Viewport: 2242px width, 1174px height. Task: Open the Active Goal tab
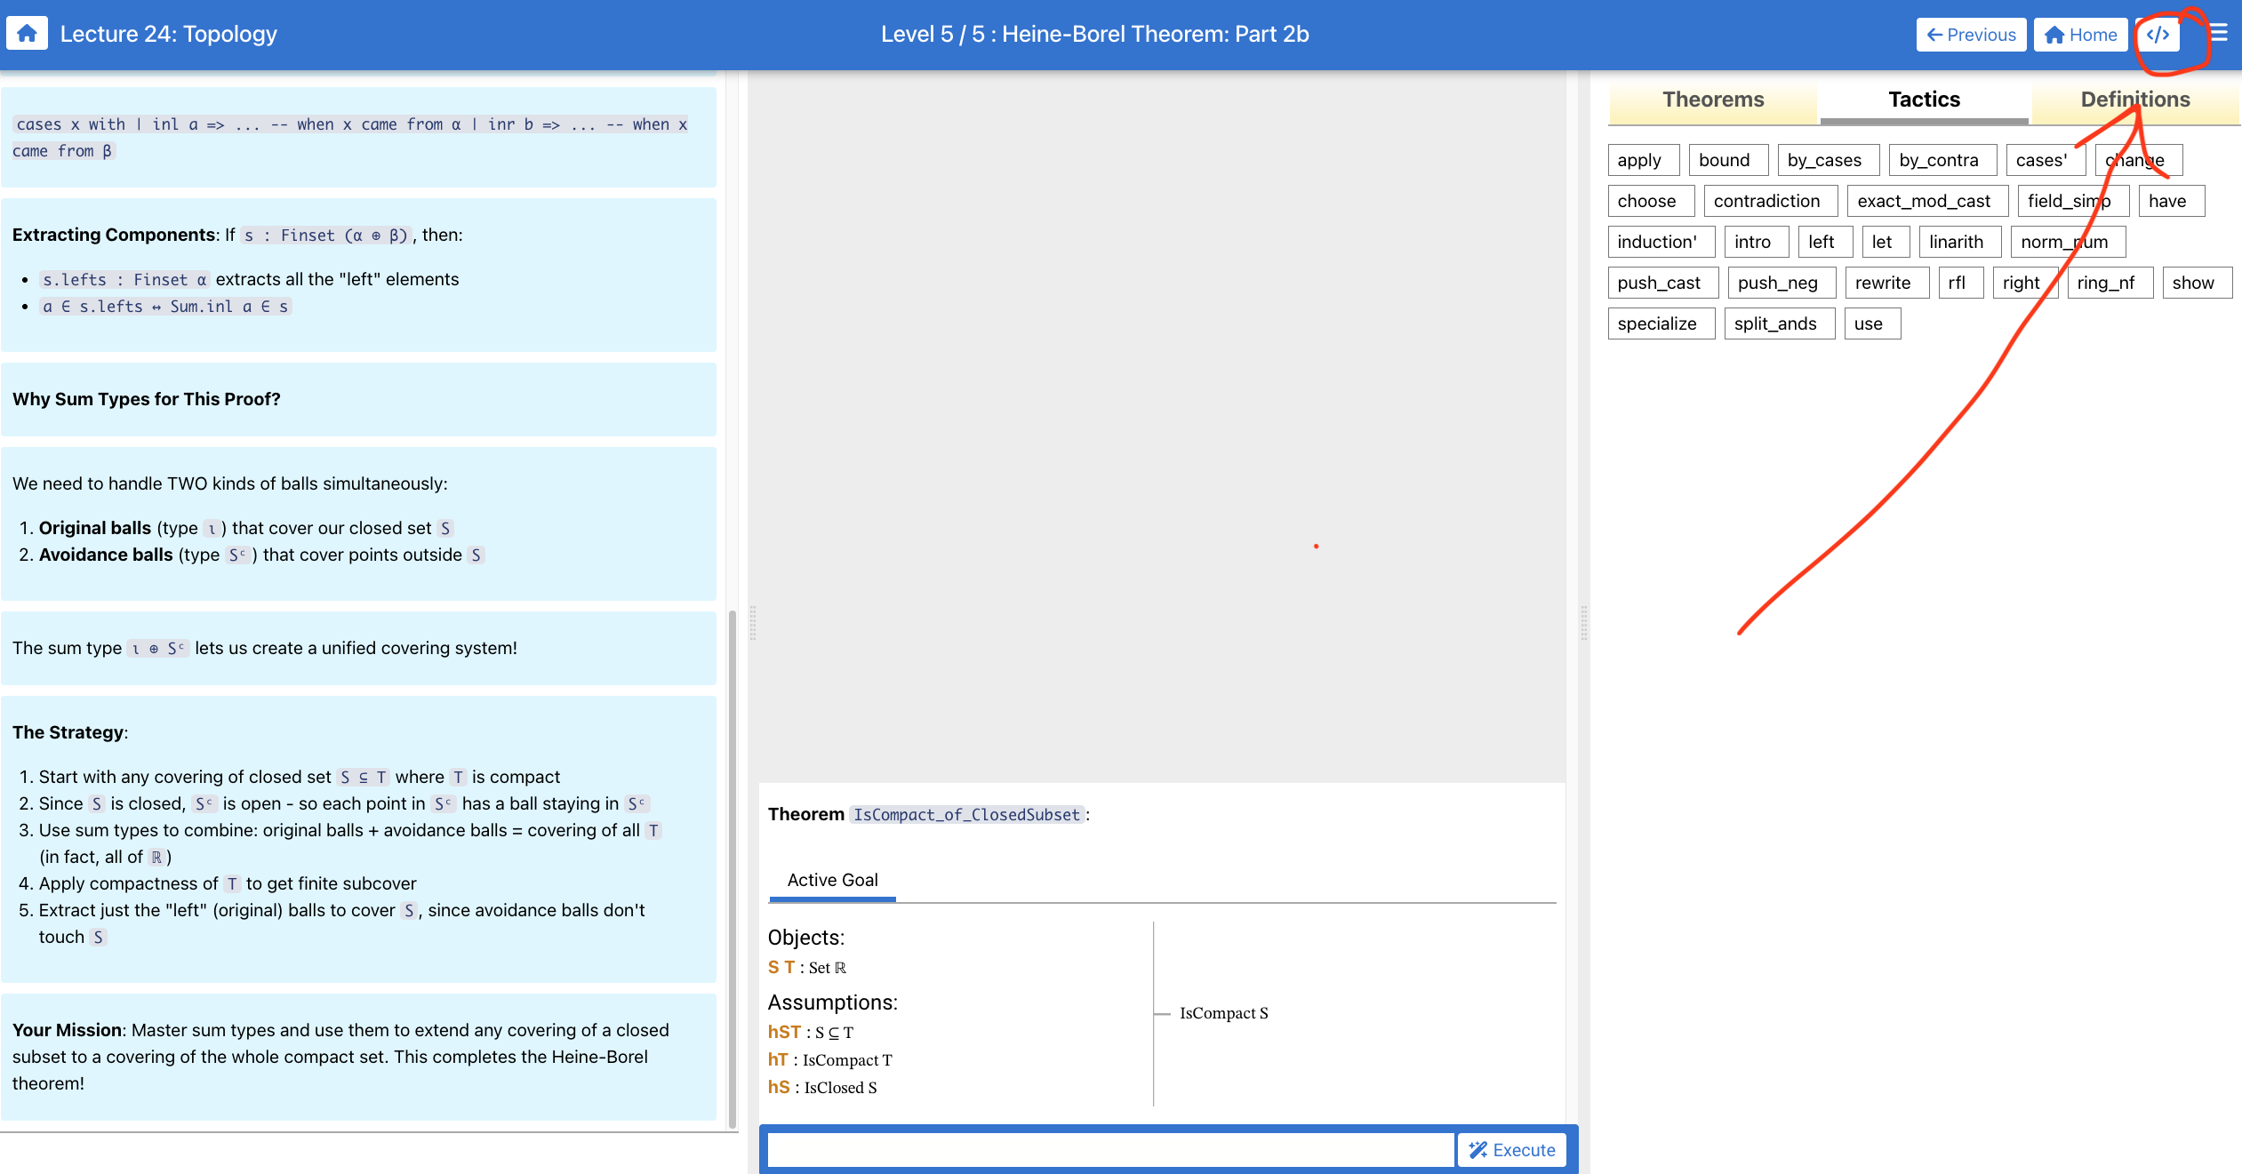[832, 880]
